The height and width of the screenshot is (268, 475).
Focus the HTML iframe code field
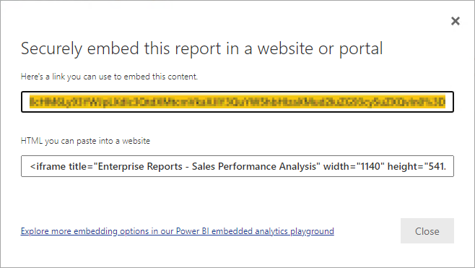(237, 166)
